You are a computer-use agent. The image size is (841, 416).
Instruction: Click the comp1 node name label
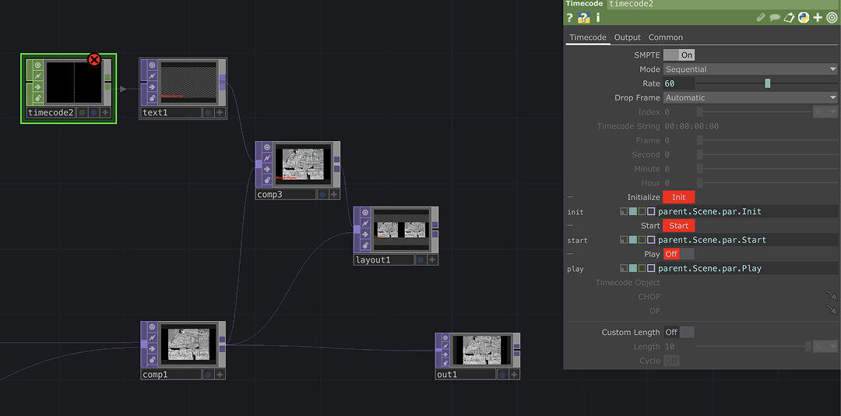coord(171,375)
